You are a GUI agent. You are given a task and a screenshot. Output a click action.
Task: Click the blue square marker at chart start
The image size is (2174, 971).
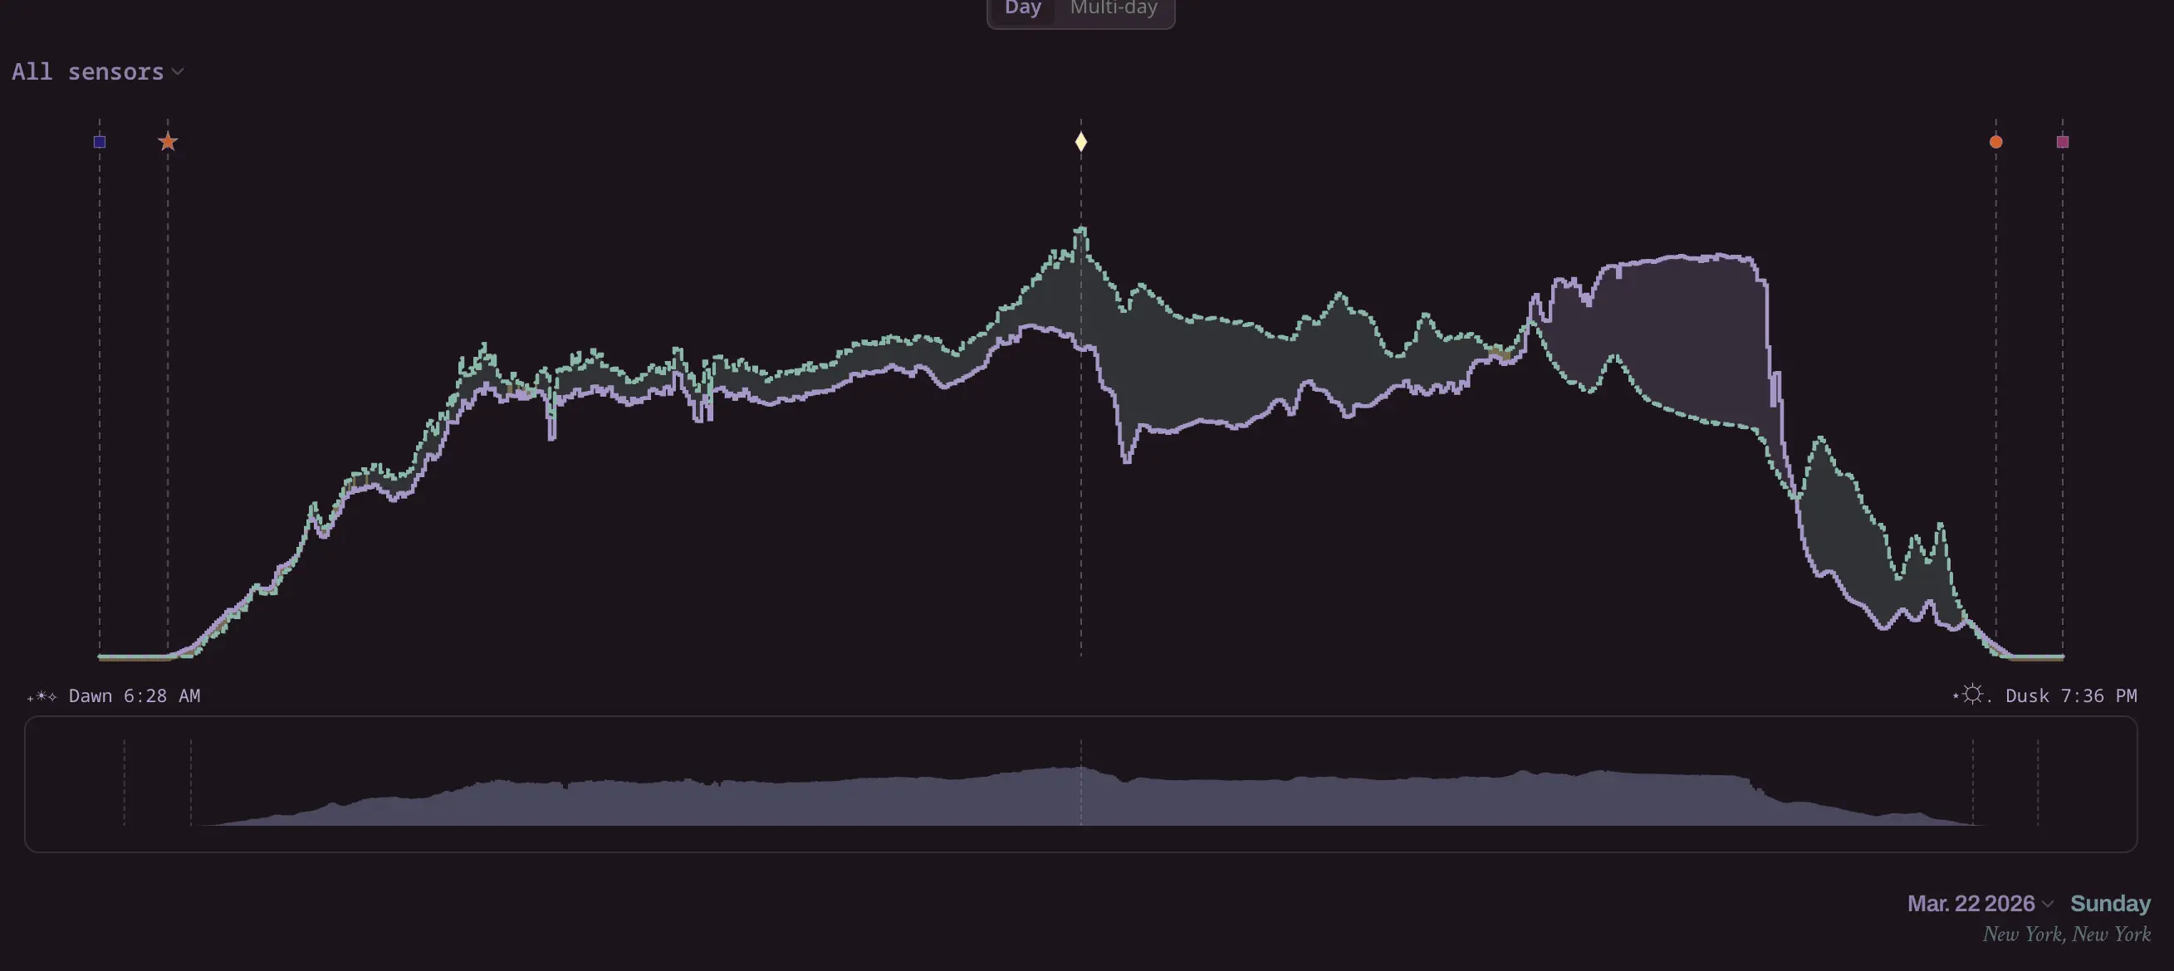100,142
